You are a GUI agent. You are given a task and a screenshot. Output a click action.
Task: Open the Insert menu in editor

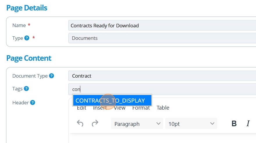coord(100,108)
